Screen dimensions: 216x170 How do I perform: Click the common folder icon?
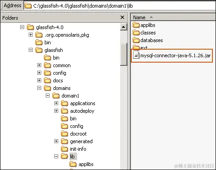click(48, 65)
